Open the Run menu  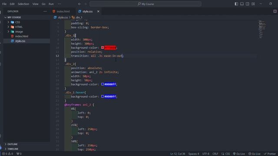pos(51,4)
